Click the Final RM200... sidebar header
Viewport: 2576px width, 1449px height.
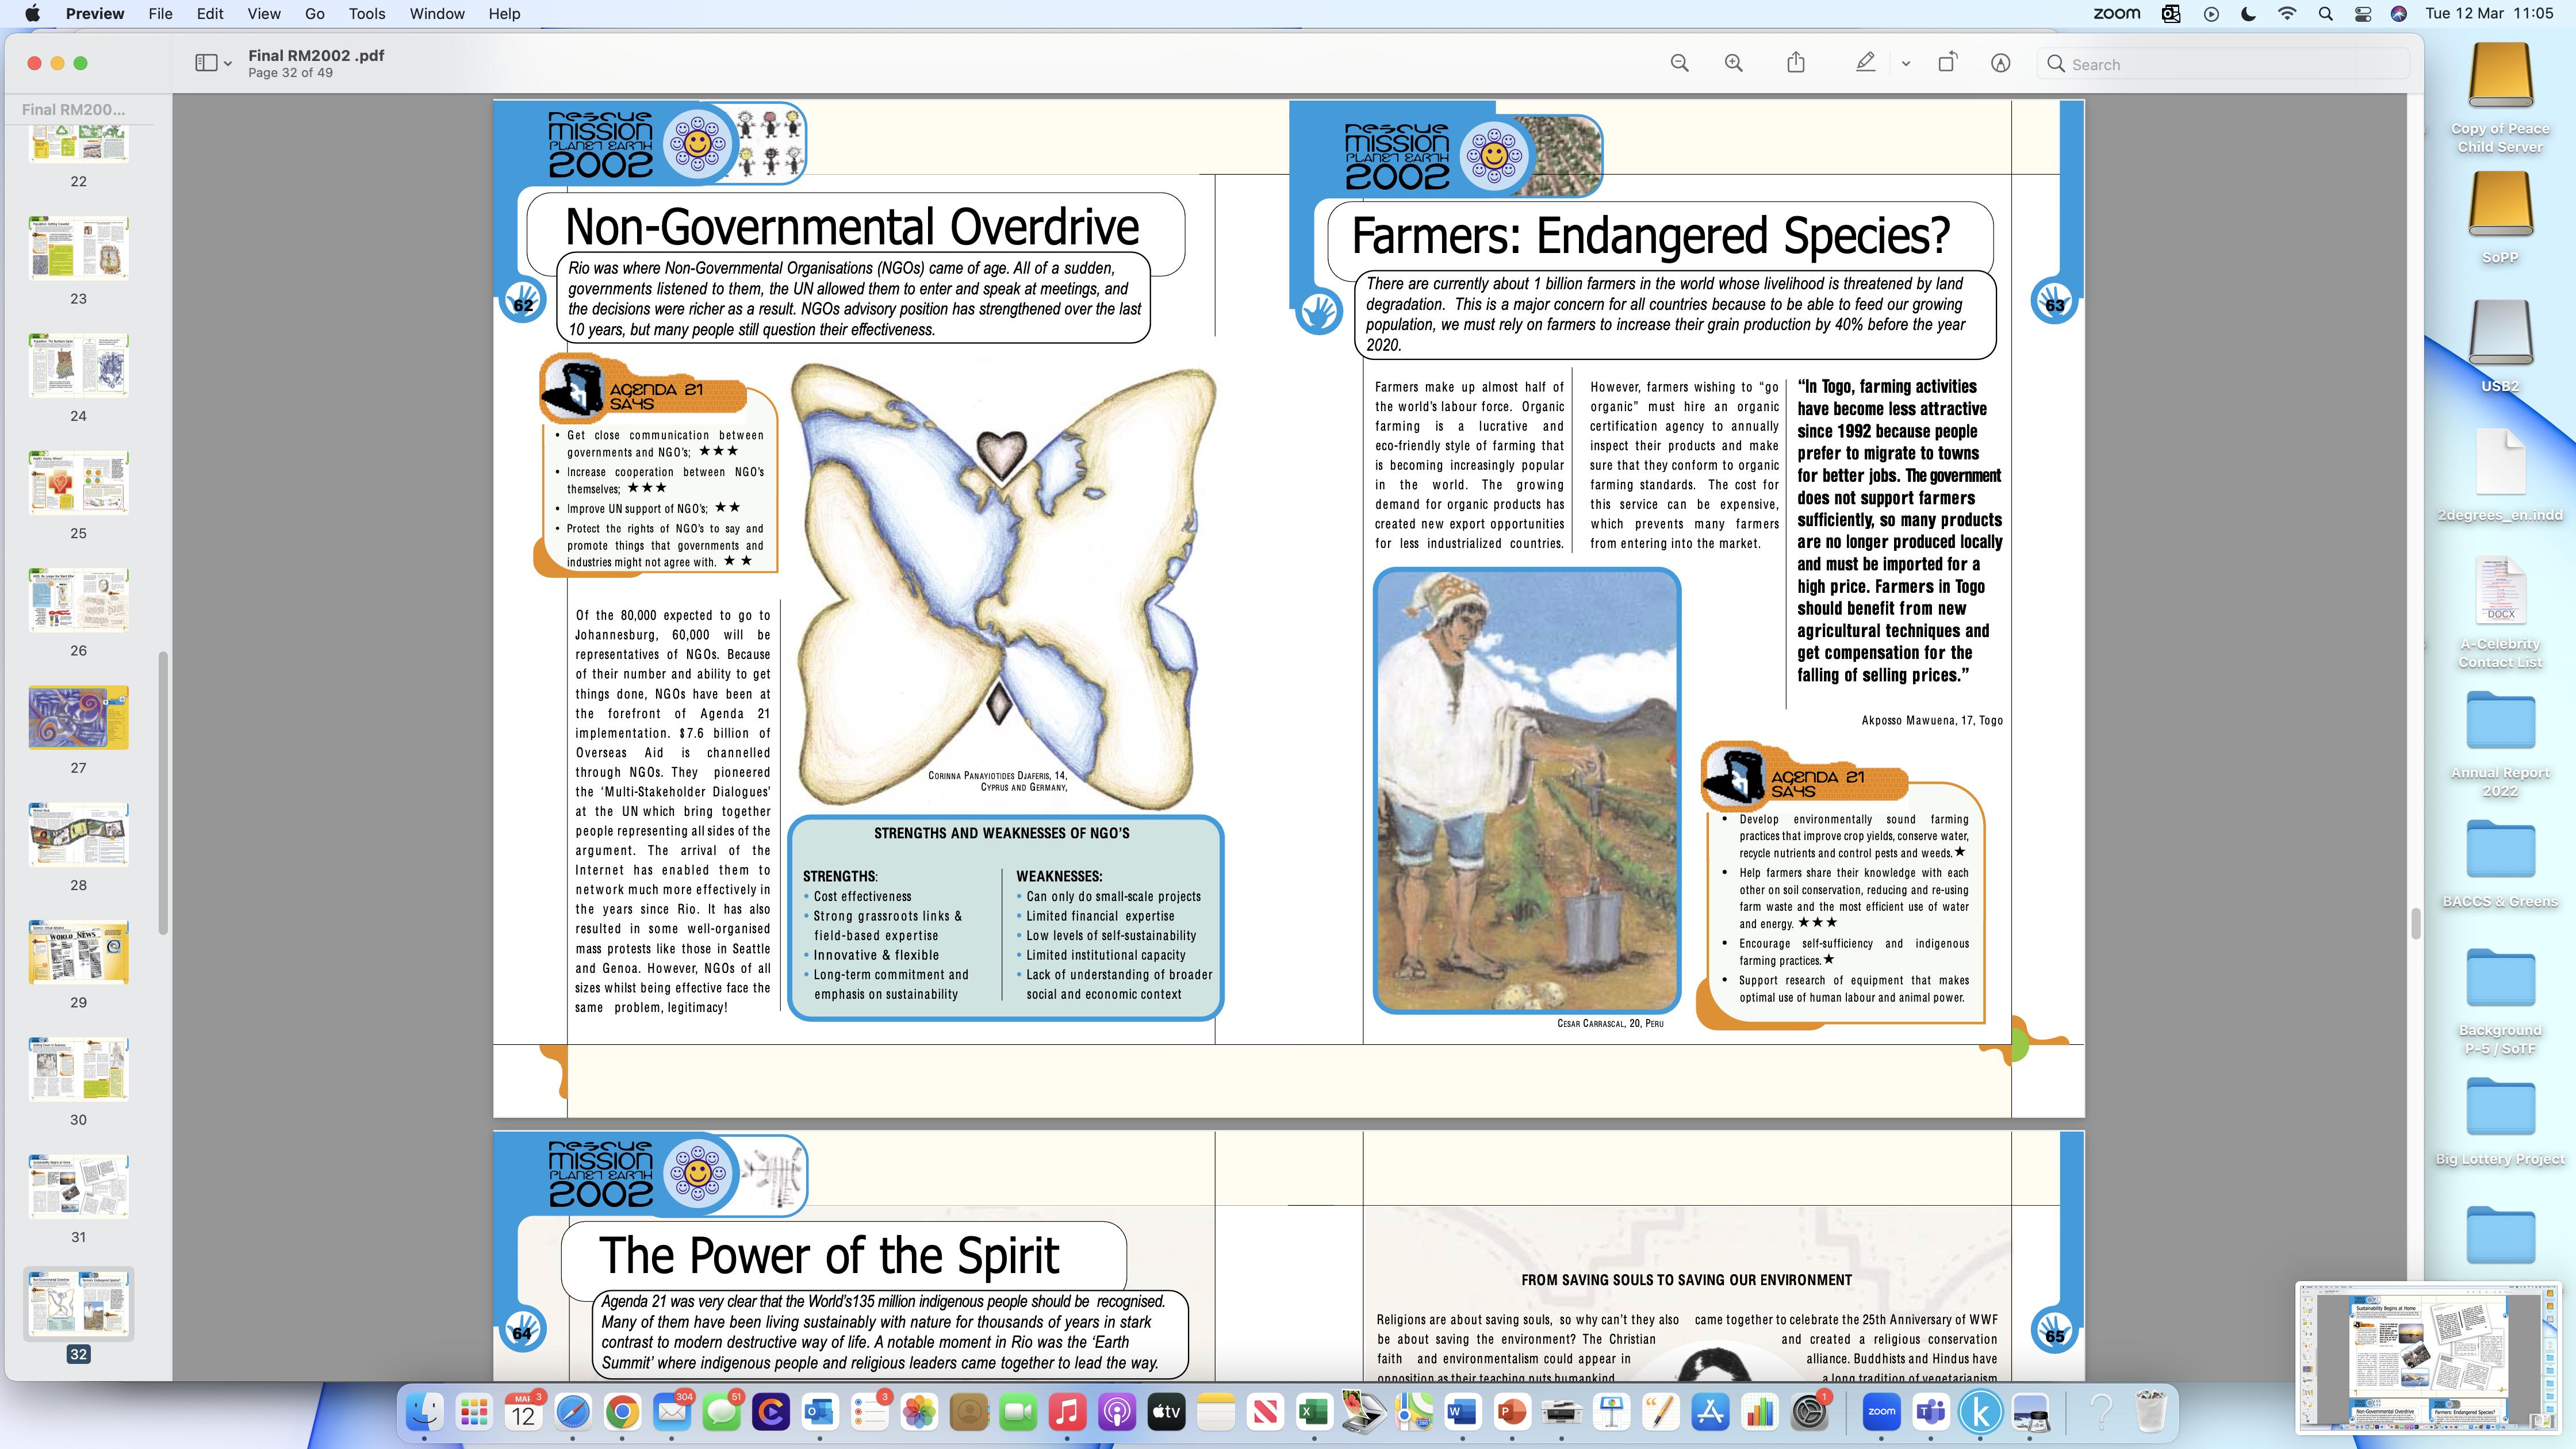[74, 109]
